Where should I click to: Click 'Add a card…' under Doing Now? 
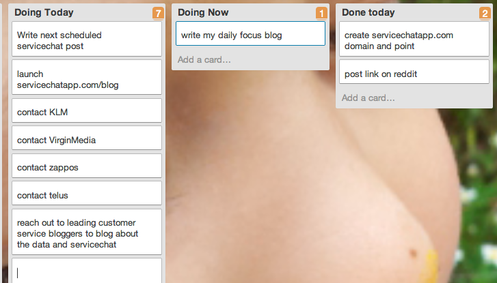[x=204, y=59]
